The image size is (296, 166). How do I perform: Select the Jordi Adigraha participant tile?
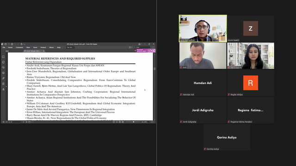click(x=203, y=110)
